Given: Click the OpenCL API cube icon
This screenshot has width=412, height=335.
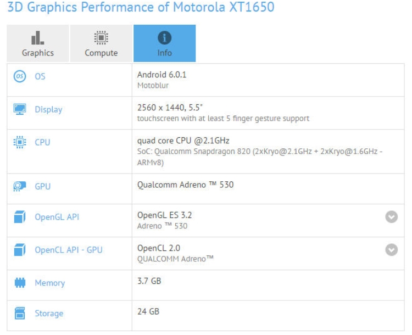Looking at the screenshot, I should [x=18, y=250].
